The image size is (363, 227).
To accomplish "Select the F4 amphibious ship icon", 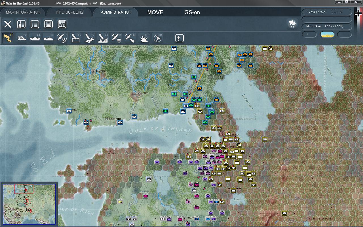I will pyautogui.click(x=49, y=38).
